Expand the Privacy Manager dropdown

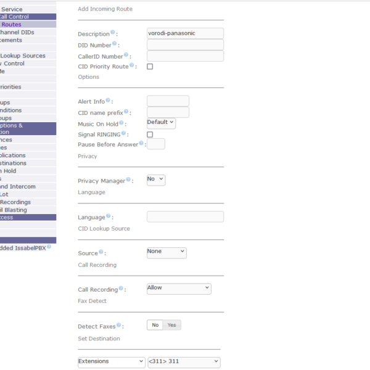point(156,179)
